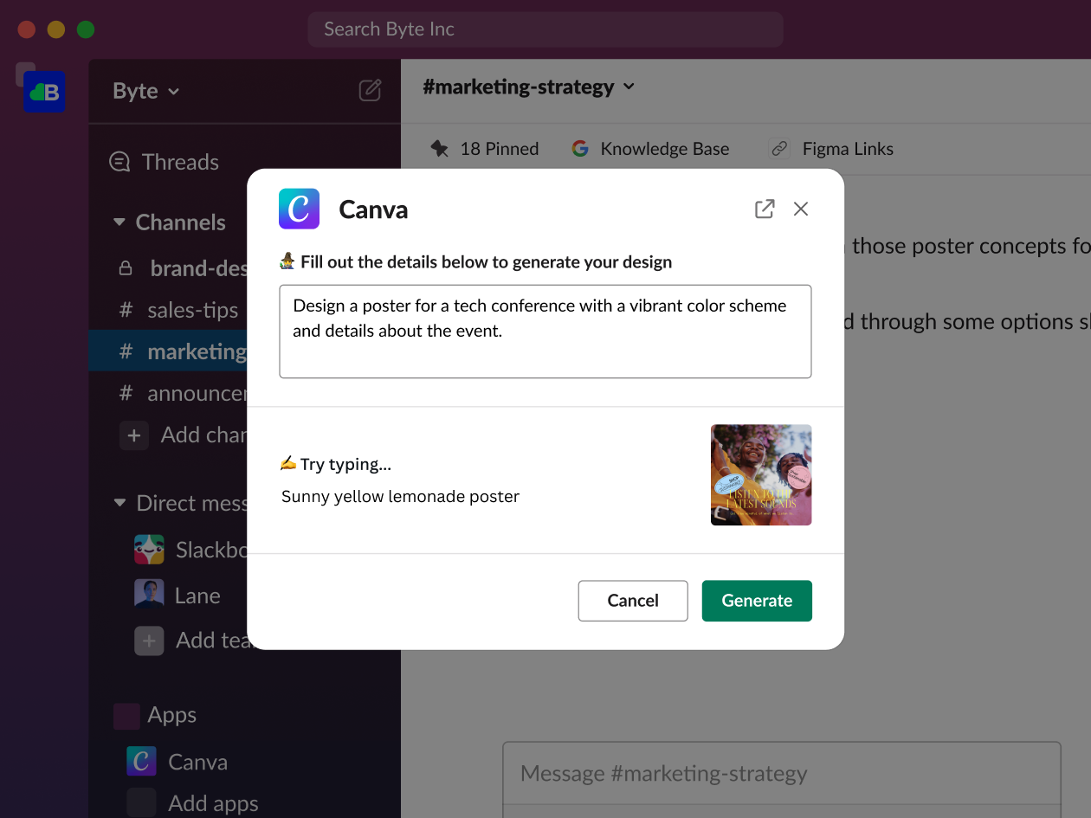Viewport: 1091px width, 818px height.
Task: Open the Byte workspace dropdown menu
Action: coord(146,91)
